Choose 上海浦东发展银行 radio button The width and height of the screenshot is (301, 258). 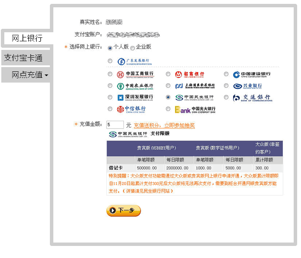[168, 86]
